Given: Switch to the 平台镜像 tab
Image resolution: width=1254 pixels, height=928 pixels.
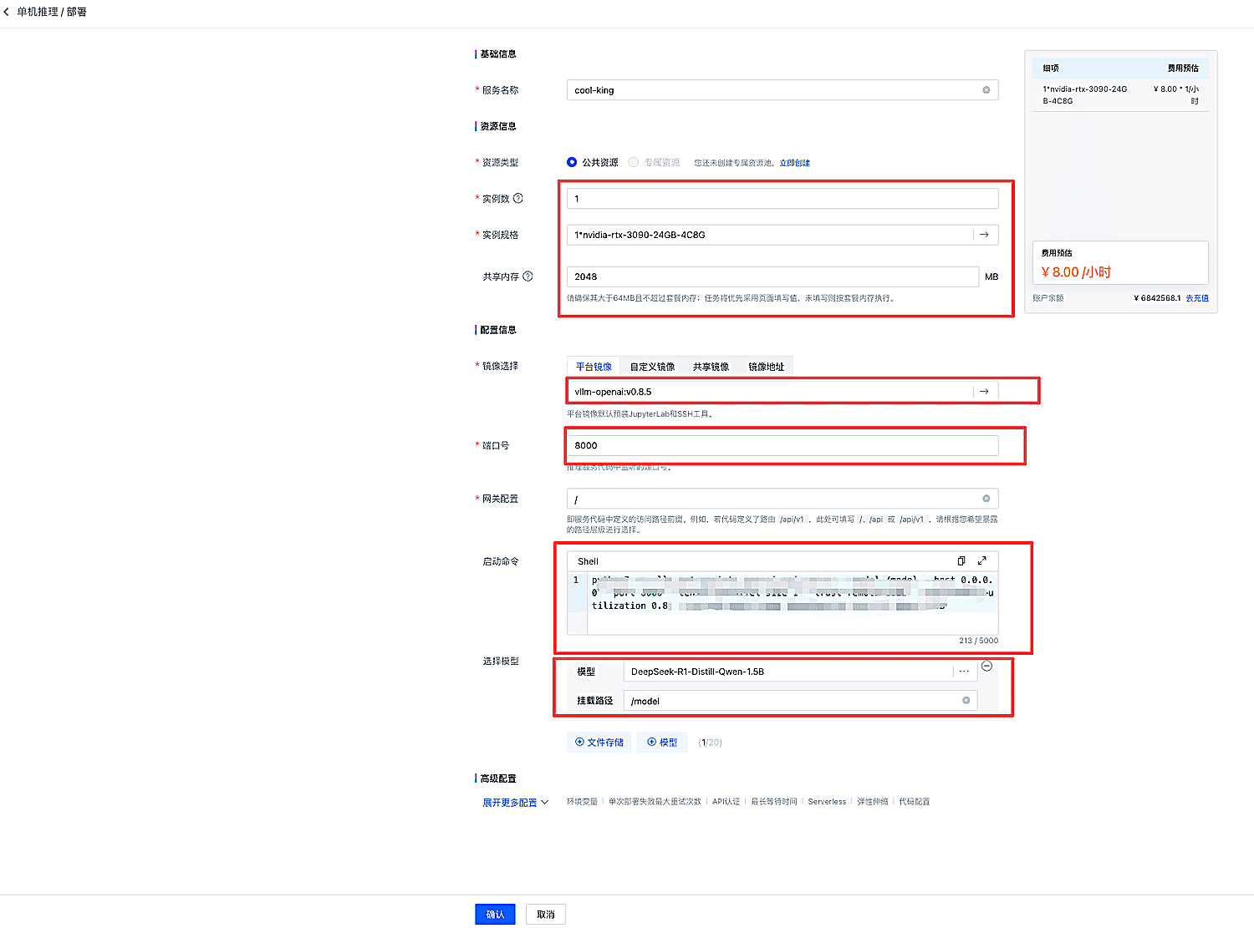Looking at the screenshot, I should click(594, 367).
